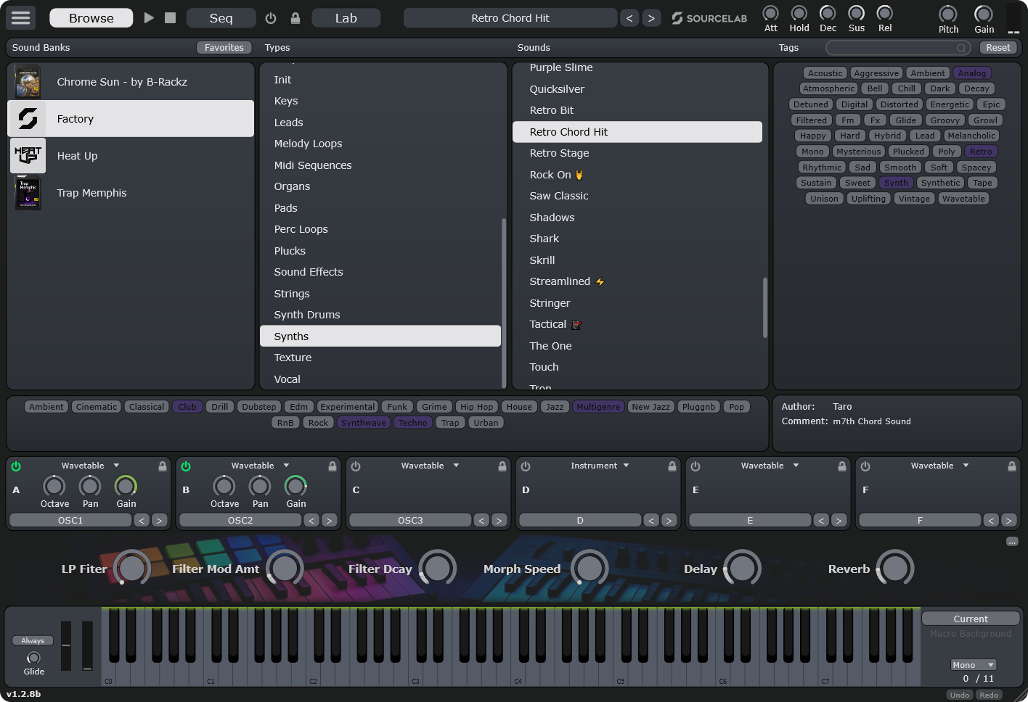Click the Reverb macro knob
The width and height of the screenshot is (1028, 702).
point(894,569)
